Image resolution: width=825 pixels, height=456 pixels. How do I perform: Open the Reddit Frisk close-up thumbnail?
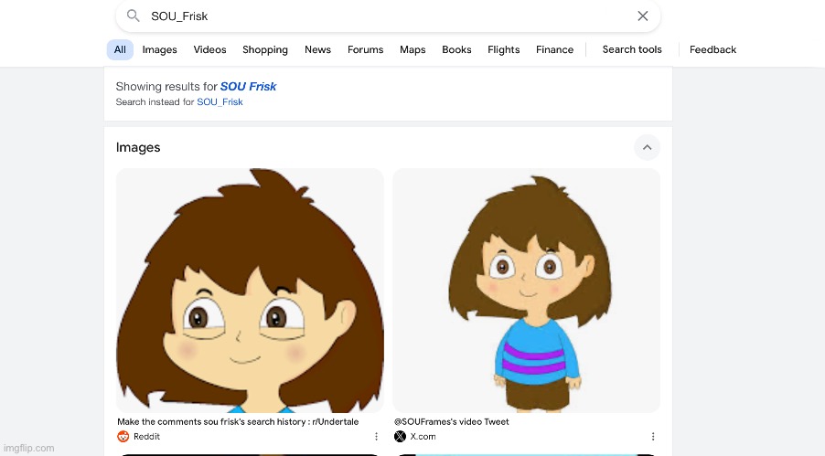pos(250,291)
